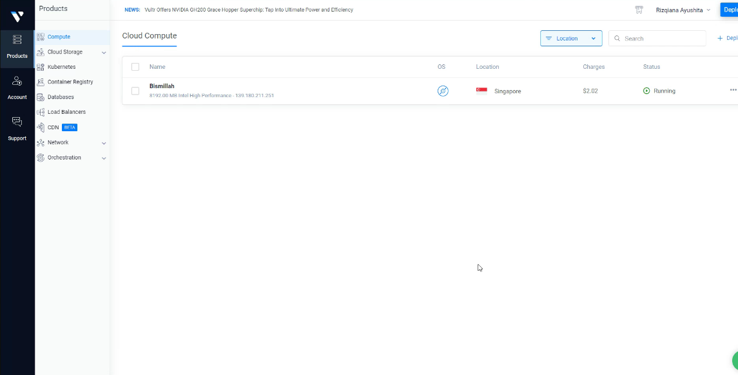Expand the Orchestration submenu

point(104,158)
